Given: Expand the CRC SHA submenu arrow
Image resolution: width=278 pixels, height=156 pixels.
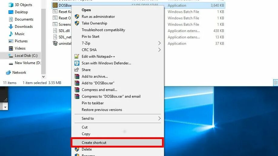Looking at the screenshot, I should (159, 50).
